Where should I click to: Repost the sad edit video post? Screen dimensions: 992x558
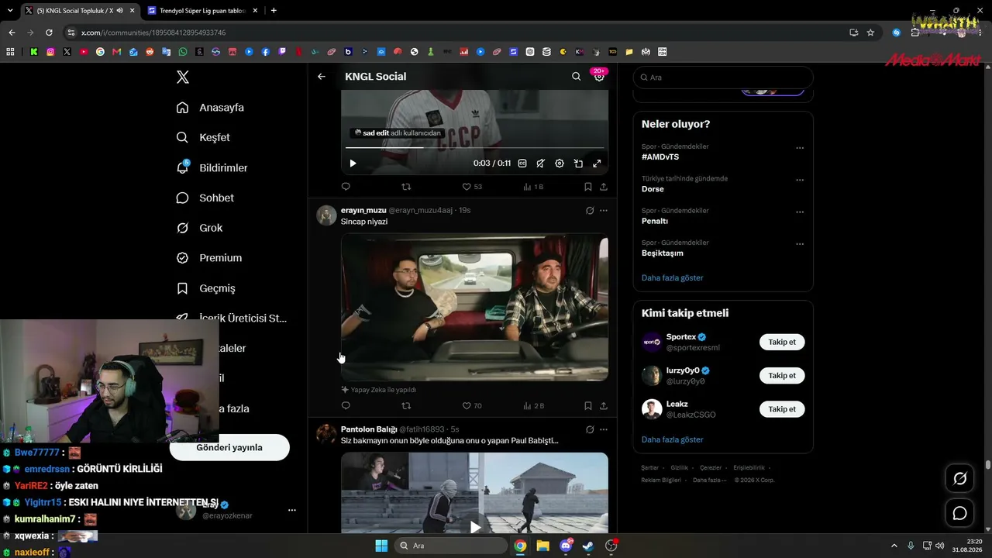(406, 187)
